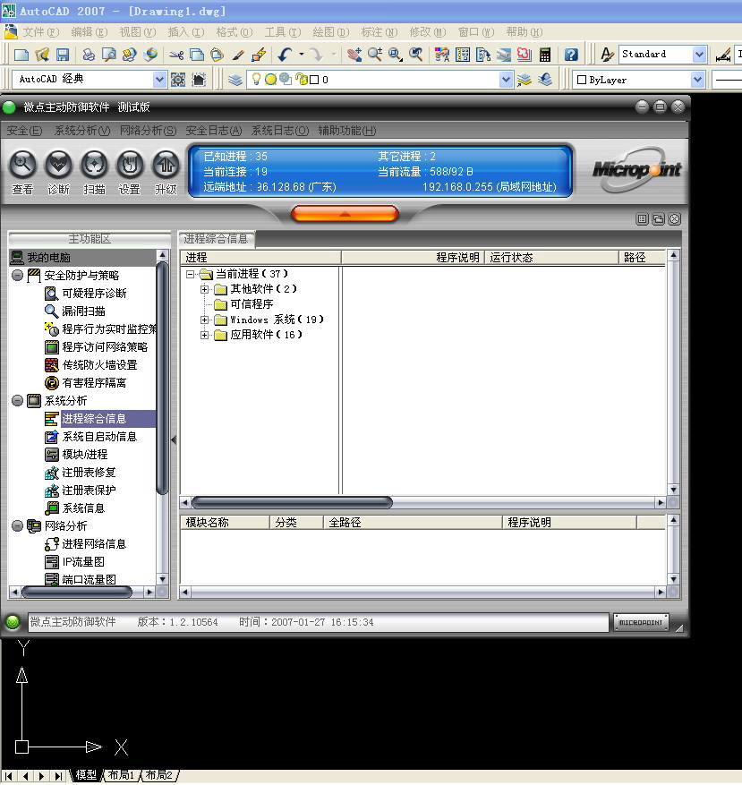Open the AutoCAD 文件(F) menu

pos(41,32)
